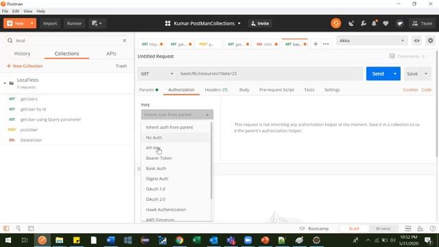
Task: Open the help icon in status bar
Action: [x=433, y=228]
